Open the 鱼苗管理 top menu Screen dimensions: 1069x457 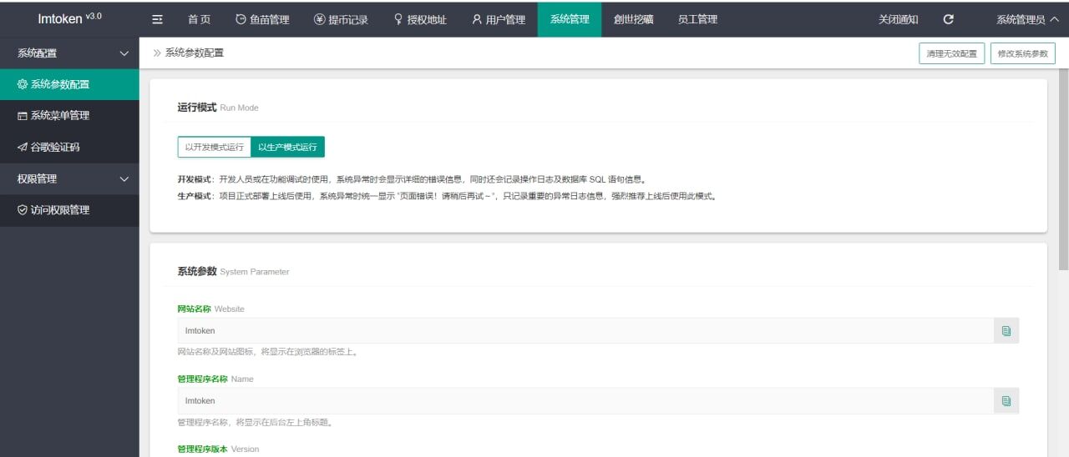tap(262, 19)
